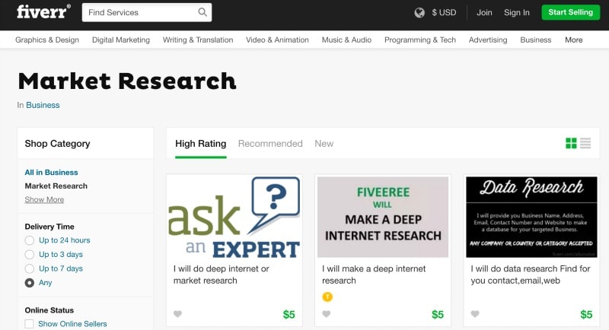The width and height of the screenshot is (609, 330).
Task: Select Any delivery time
Action: click(30, 283)
